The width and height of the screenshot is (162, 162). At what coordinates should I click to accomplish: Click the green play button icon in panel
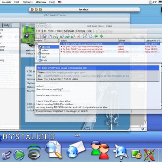tap(19, 154)
